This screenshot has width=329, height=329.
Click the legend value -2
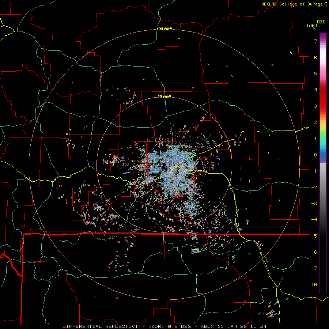click(x=314, y=188)
